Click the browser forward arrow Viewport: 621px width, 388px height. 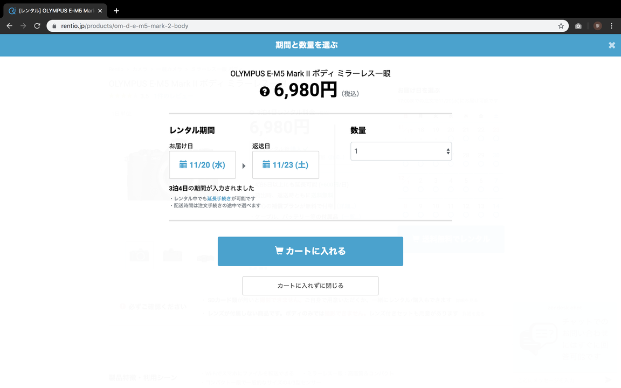[23, 26]
